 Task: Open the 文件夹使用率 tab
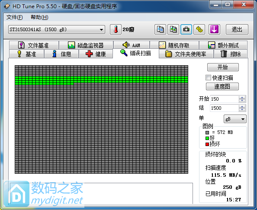(186, 54)
